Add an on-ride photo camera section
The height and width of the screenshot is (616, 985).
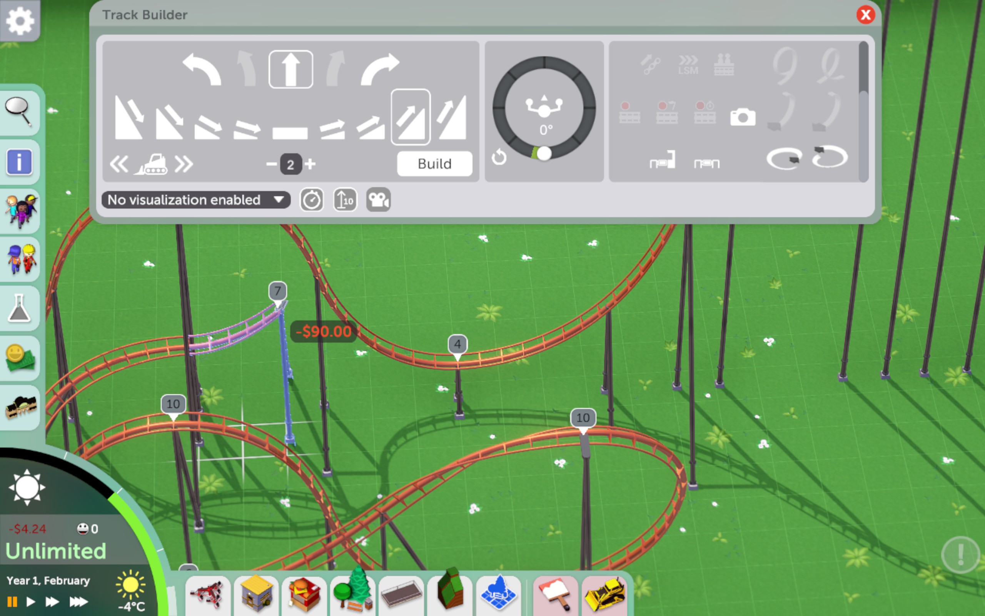click(743, 117)
